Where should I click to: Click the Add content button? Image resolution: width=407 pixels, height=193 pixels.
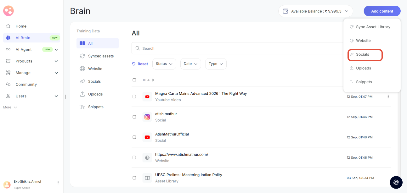click(382, 11)
